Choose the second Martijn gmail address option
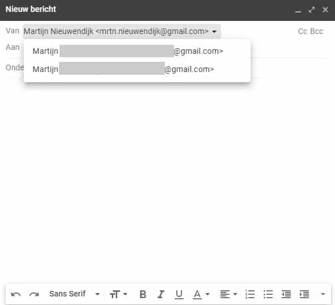This screenshot has width=335, height=305. tap(137, 69)
